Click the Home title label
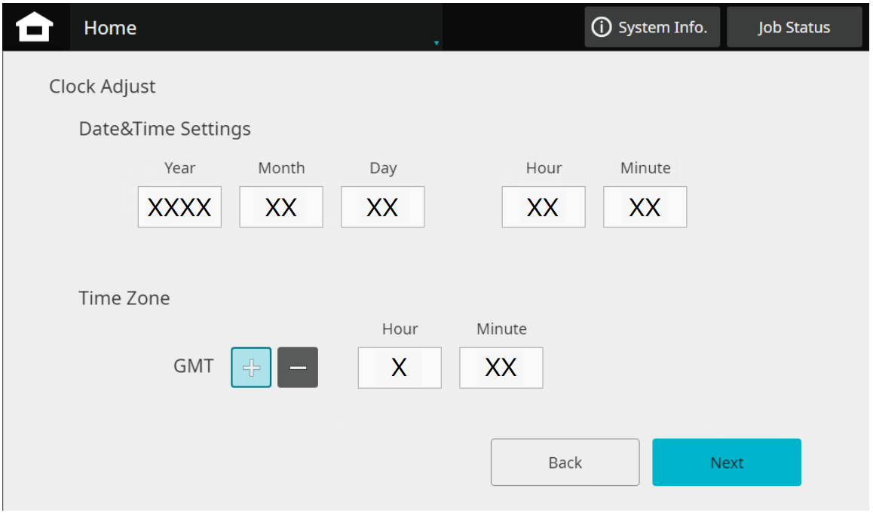 pyautogui.click(x=110, y=28)
